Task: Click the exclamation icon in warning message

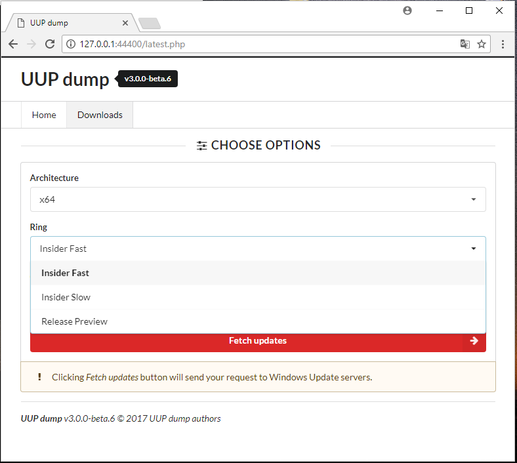Action: point(39,377)
